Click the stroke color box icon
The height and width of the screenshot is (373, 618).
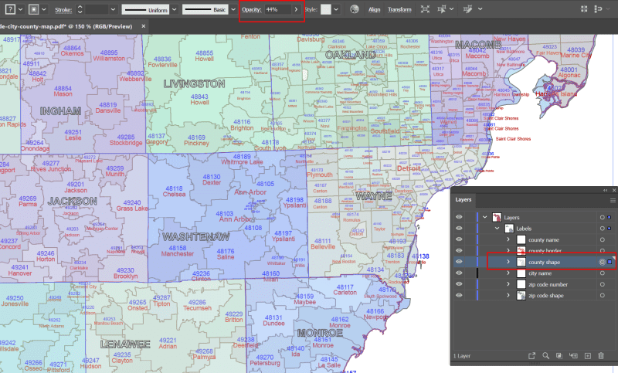(x=33, y=9)
